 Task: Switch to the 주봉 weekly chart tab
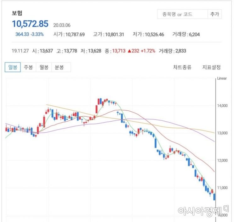tap(28, 67)
